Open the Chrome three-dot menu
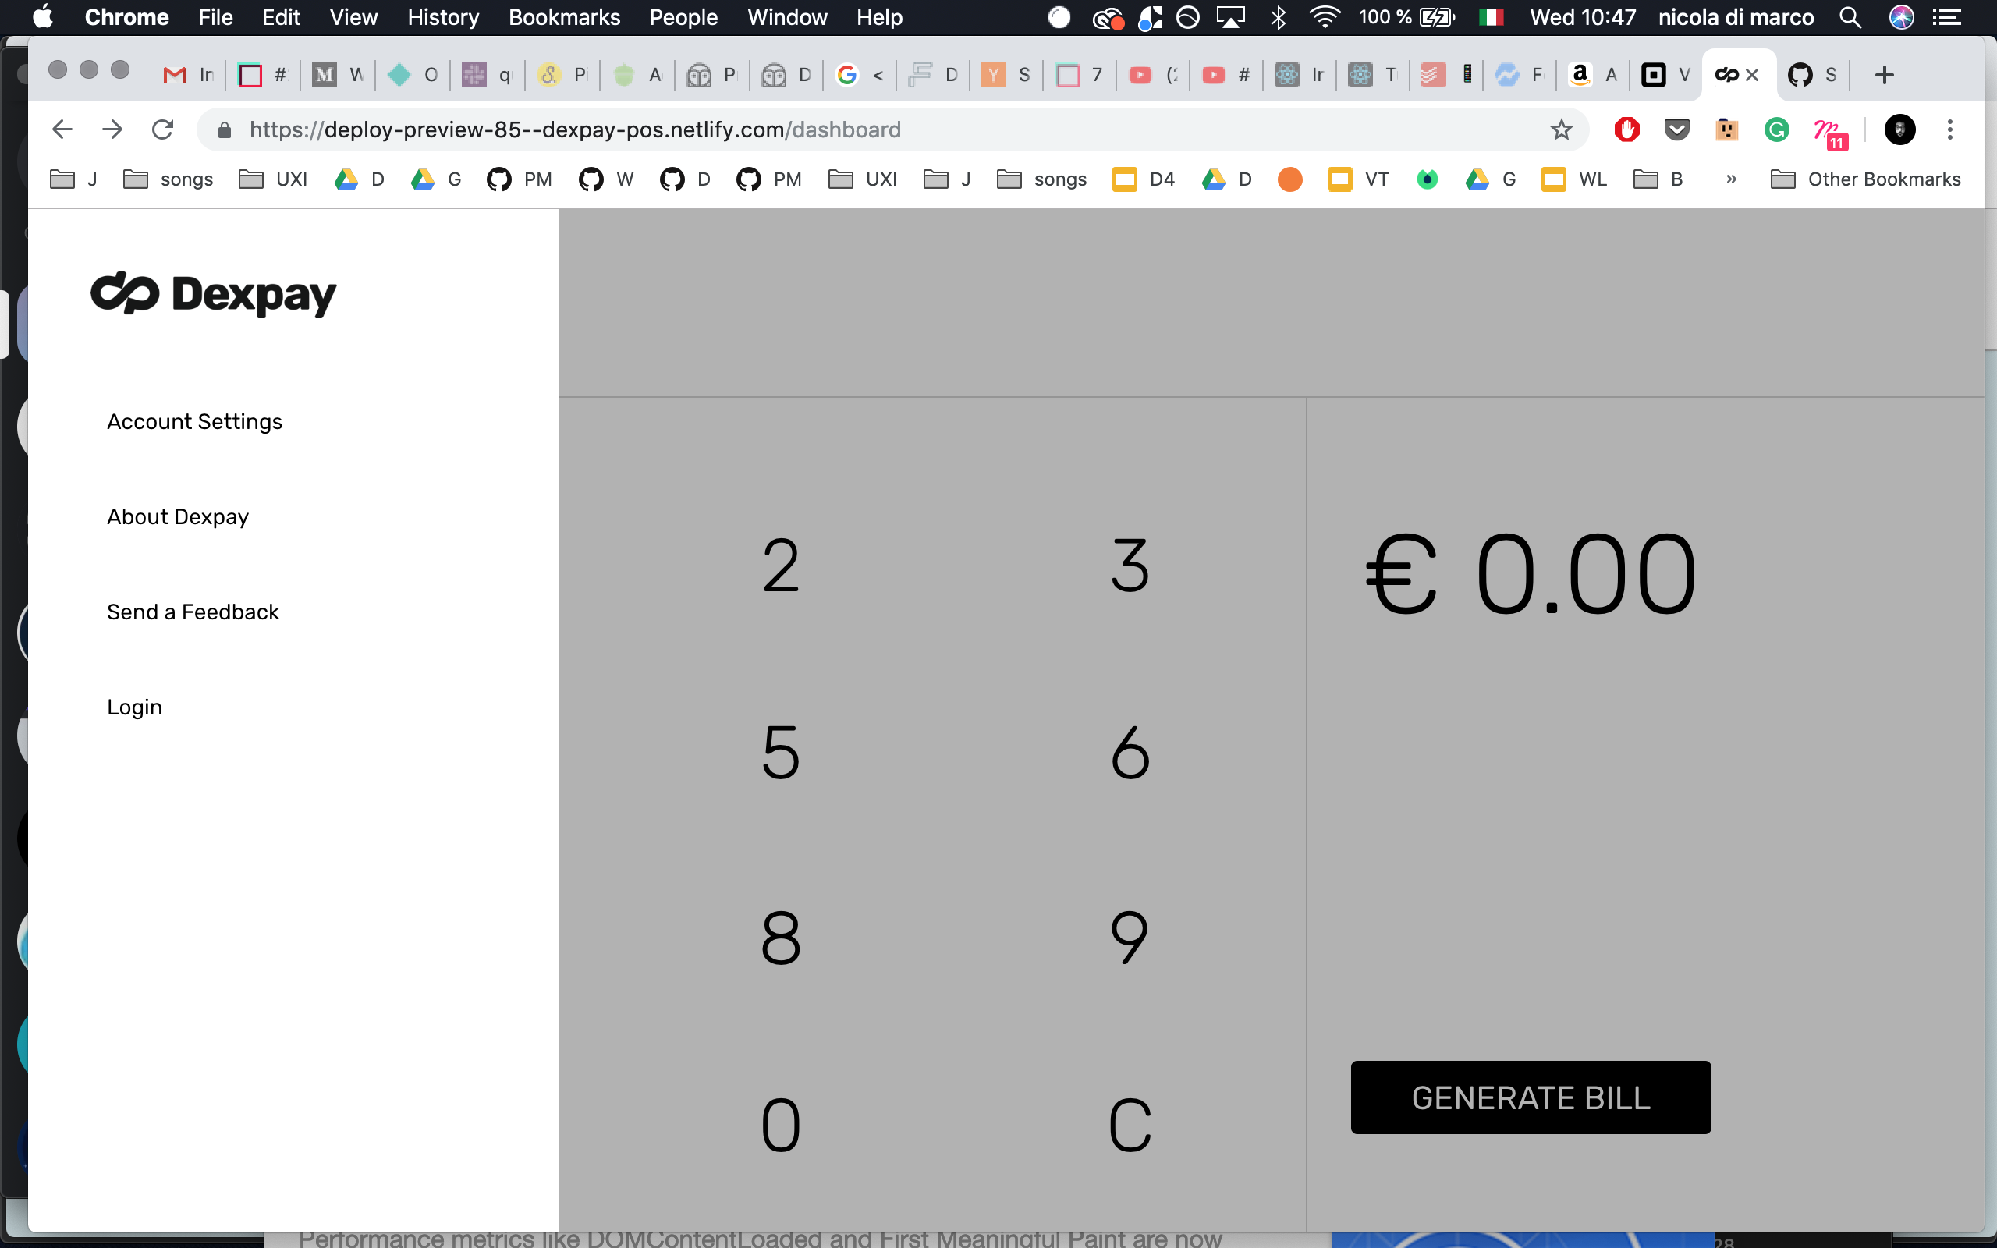 (x=1951, y=129)
